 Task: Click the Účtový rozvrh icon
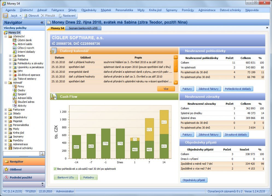point(15,48)
